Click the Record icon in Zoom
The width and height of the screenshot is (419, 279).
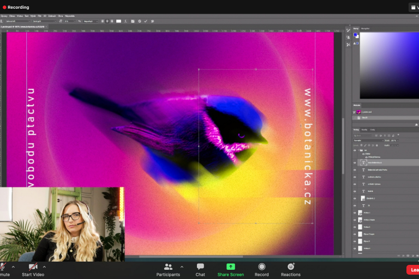pos(262,266)
